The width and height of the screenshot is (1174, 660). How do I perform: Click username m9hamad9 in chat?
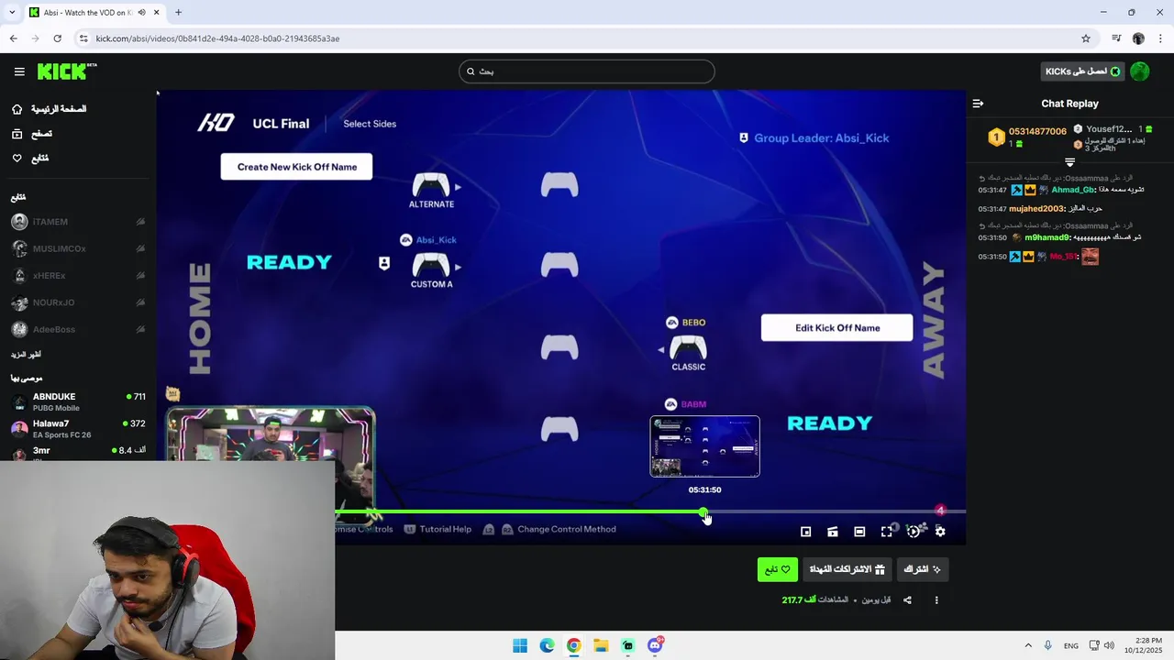[1047, 237]
